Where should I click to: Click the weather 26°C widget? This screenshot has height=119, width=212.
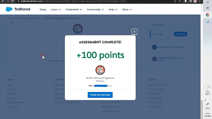[208, 92]
